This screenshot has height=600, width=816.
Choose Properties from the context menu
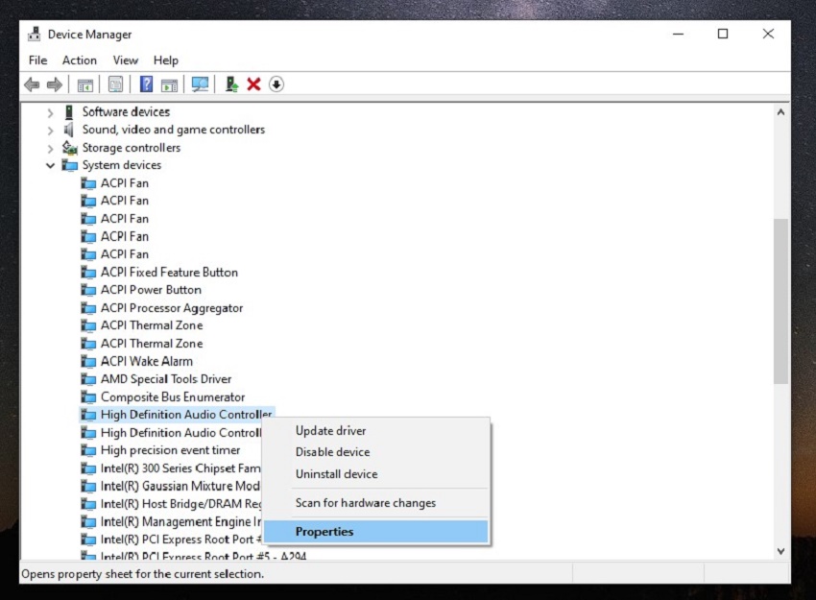(x=324, y=532)
